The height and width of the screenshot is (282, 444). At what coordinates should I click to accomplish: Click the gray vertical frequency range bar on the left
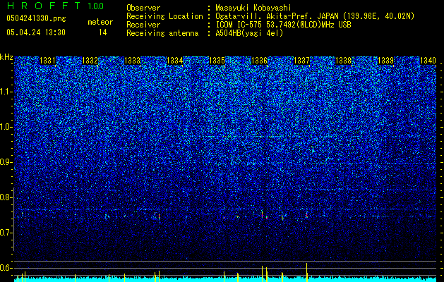pyautogui.click(x=13, y=219)
